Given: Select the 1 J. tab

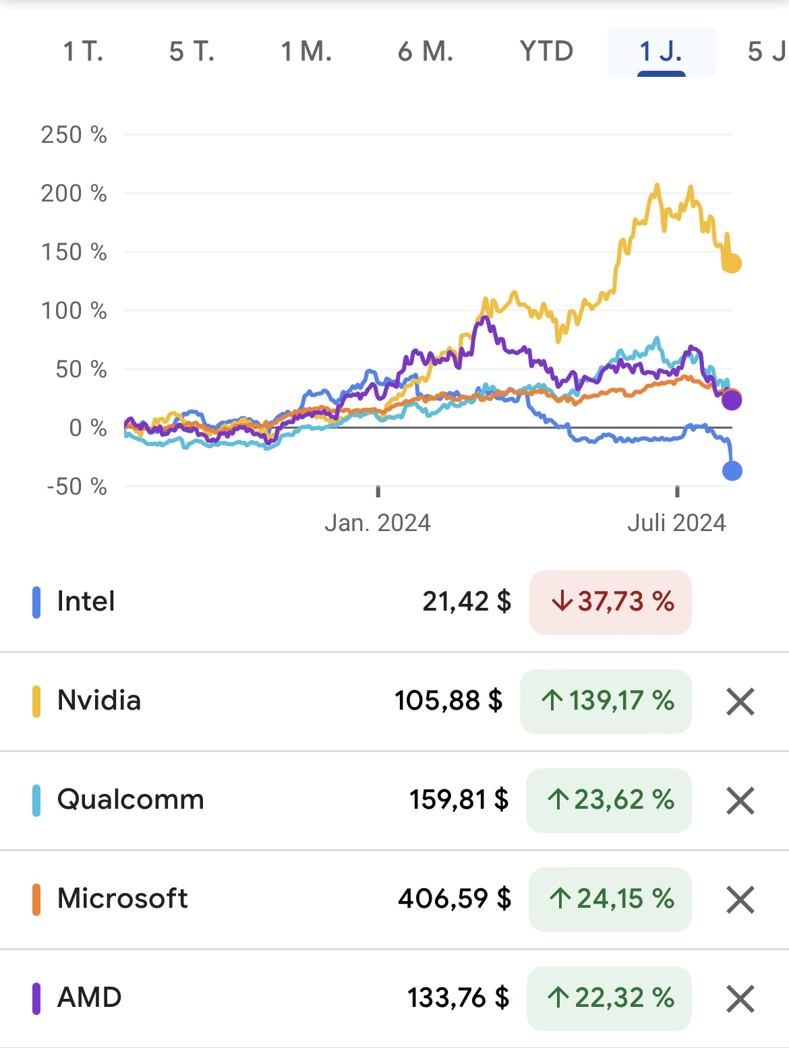Looking at the screenshot, I should pos(661,52).
